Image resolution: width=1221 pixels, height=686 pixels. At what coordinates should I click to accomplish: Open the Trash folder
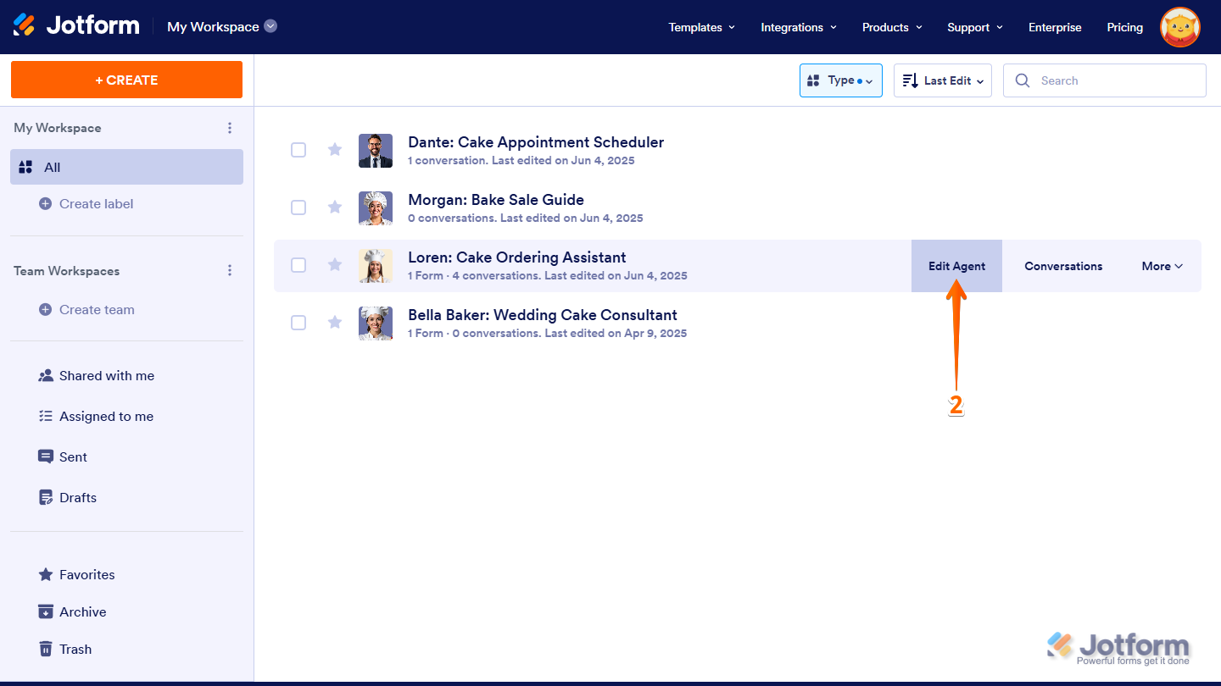pyautogui.click(x=75, y=650)
